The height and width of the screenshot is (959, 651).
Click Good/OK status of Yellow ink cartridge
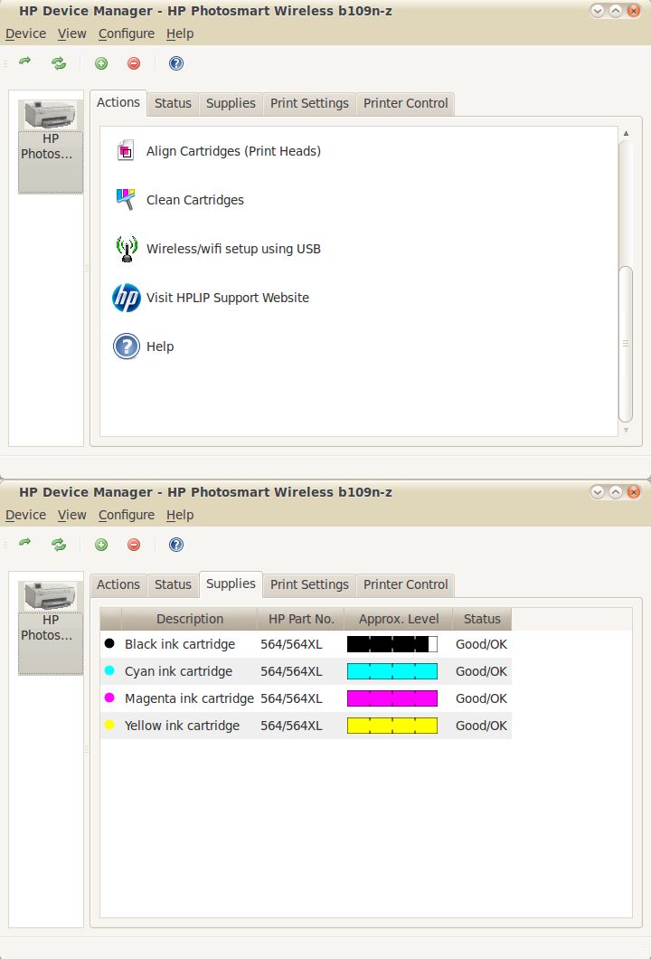point(481,726)
